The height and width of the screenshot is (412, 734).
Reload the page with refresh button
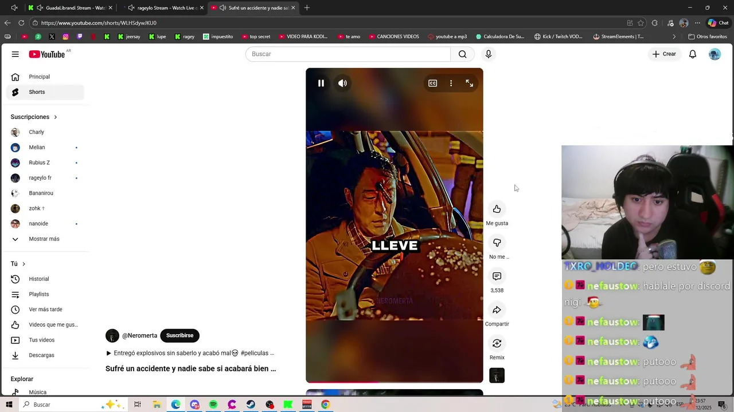click(21, 23)
